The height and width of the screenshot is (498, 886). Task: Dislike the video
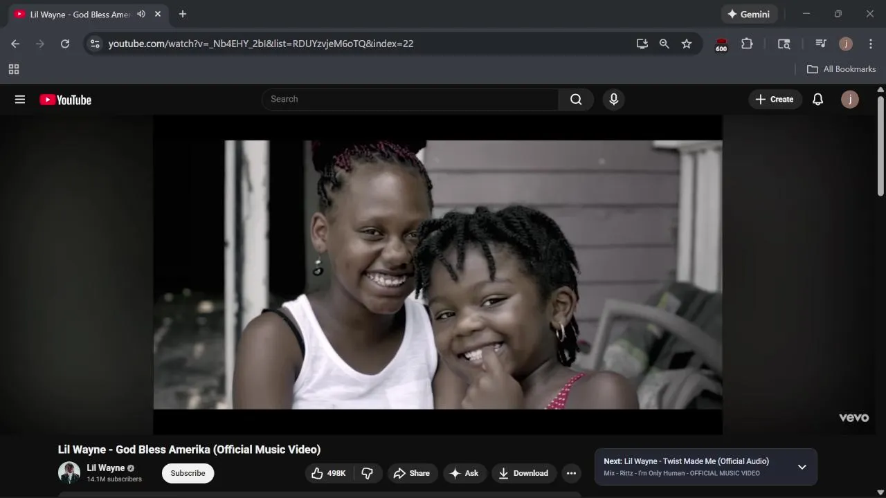click(x=368, y=473)
